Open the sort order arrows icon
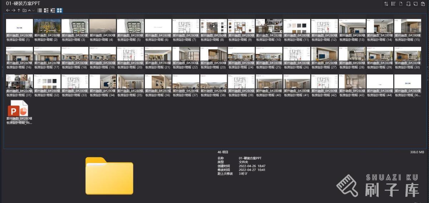429x203 pixels. click(x=386, y=4)
